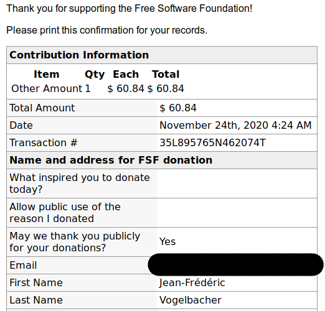Viewport: 325px width, 311px height.
Task: Click the Name and address section header
Action: (111, 160)
